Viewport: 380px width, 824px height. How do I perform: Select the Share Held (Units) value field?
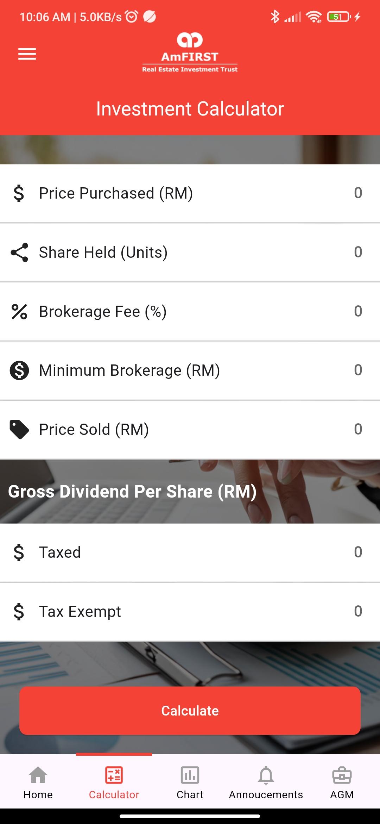pyautogui.click(x=357, y=252)
